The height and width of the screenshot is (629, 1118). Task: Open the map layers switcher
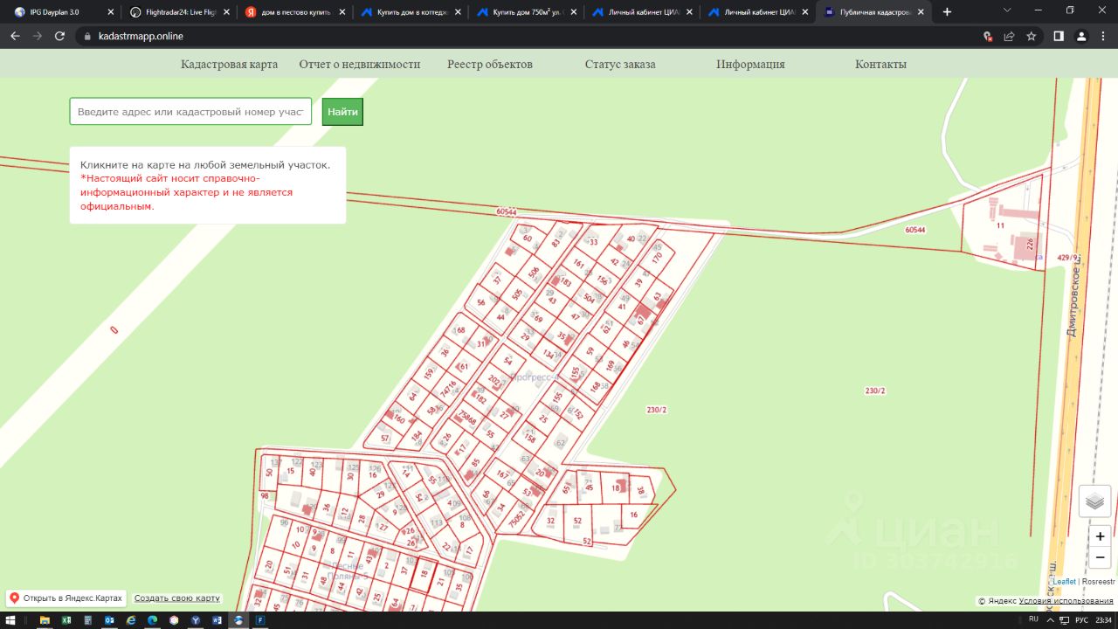[x=1095, y=501]
